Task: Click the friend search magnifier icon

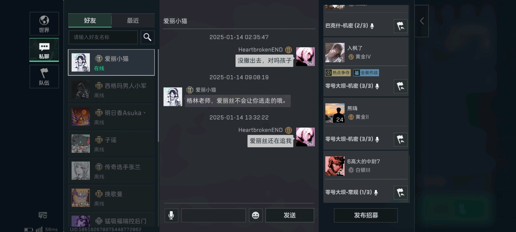Action: 147,37
